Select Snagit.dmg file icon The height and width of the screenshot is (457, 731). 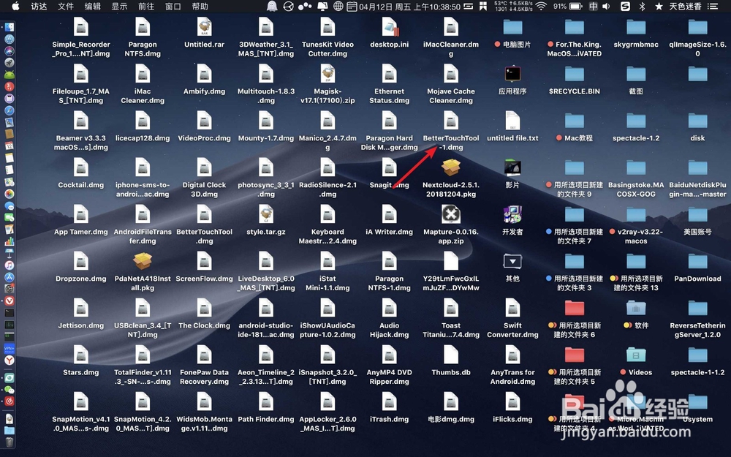pos(390,167)
